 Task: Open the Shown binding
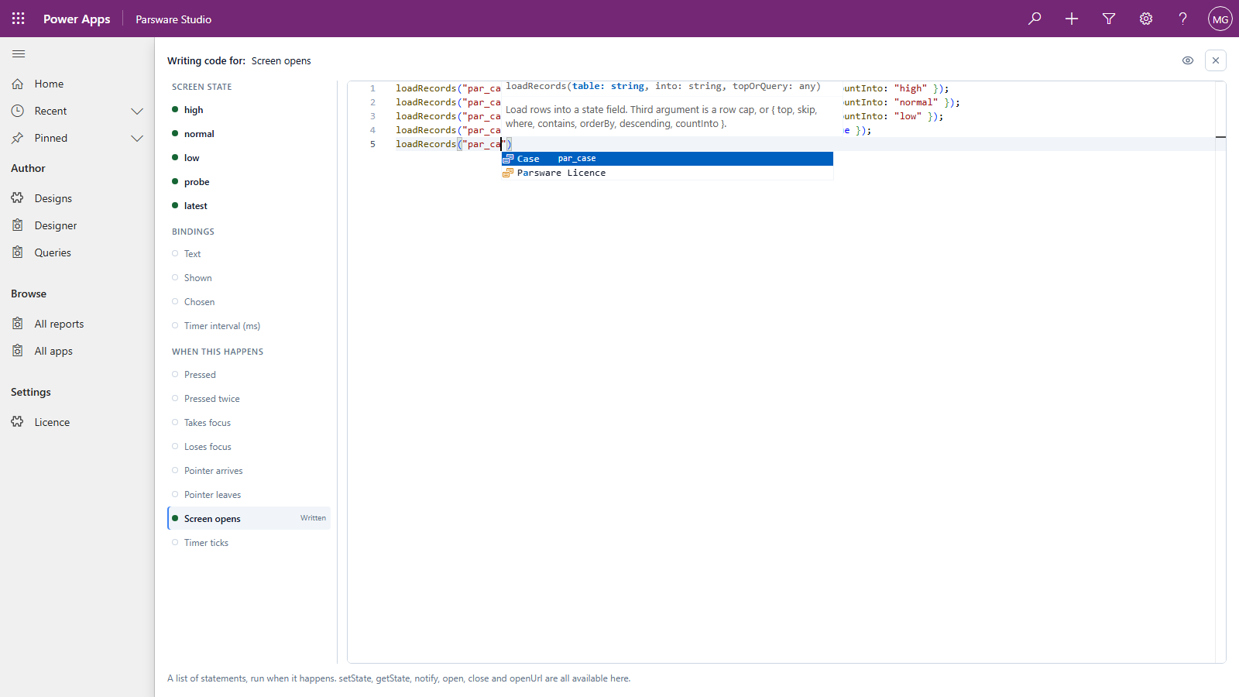click(x=249, y=277)
